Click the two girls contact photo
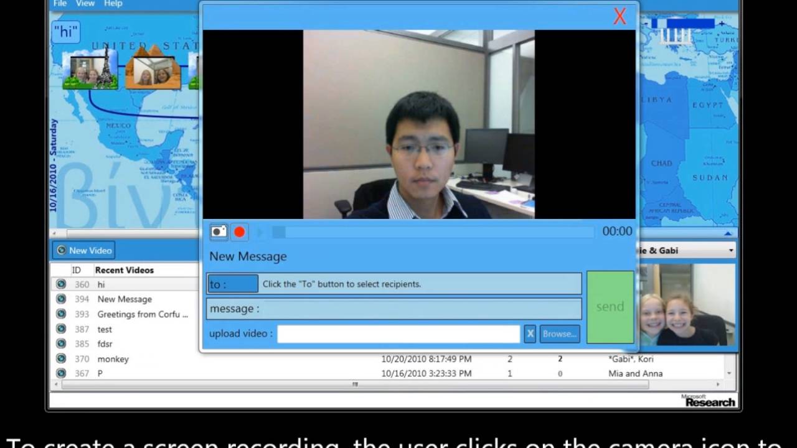Image resolution: width=797 pixels, height=448 pixels. pos(687,304)
